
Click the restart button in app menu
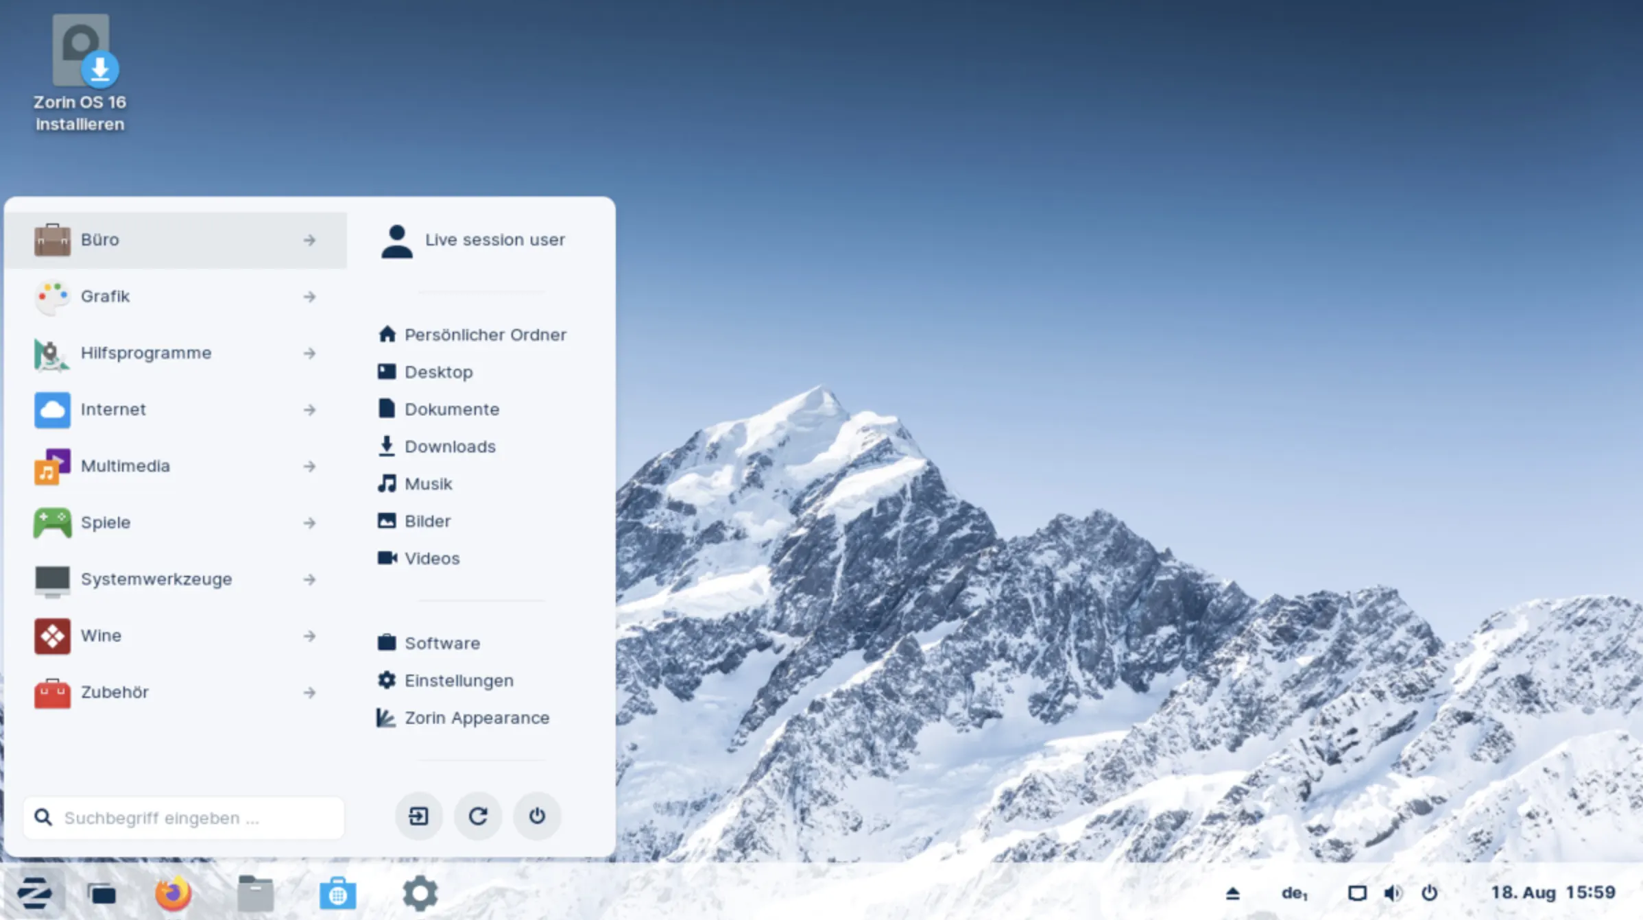click(x=477, y=815)
